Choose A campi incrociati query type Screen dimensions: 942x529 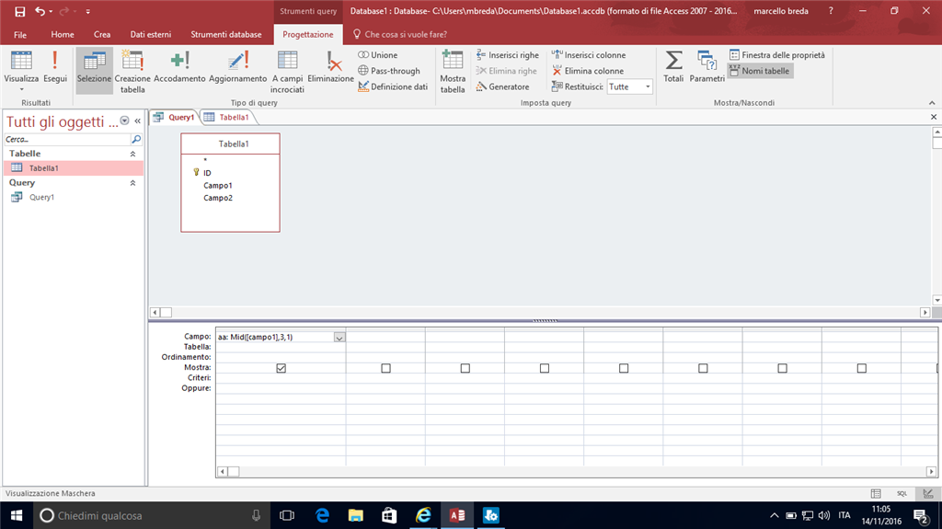(287, 72)
